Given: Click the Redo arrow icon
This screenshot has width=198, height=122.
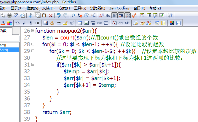Looking at the screenshot, I should (65, 15).
